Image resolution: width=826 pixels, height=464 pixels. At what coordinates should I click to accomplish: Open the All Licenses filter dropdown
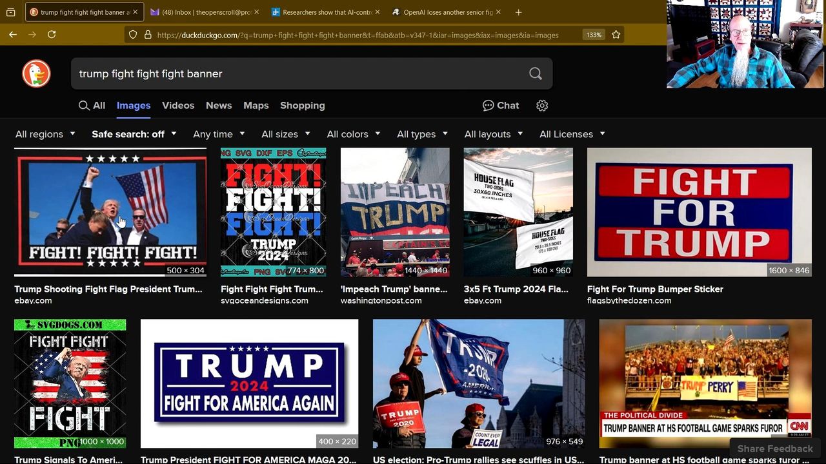pos(572,134)
